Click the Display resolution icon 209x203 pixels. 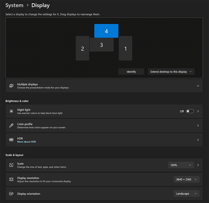11,179
